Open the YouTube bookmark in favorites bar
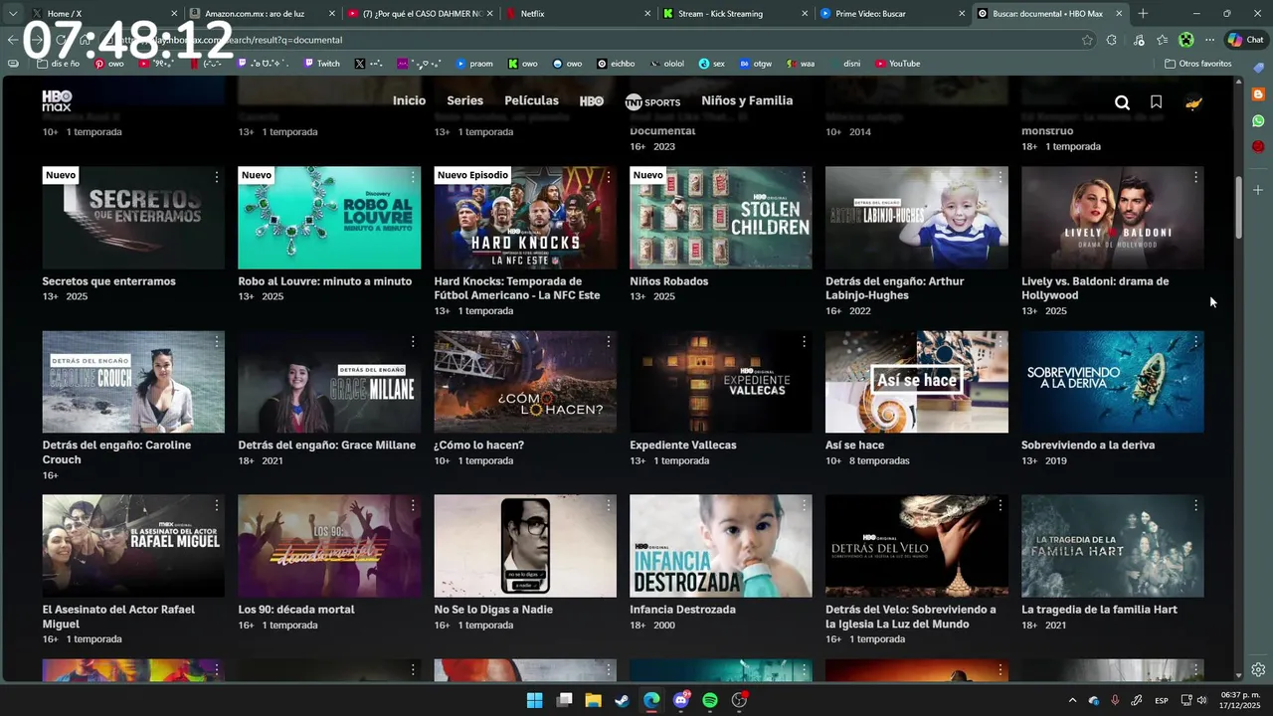The width and height of the screenshot is (1273, 716). 897,64
